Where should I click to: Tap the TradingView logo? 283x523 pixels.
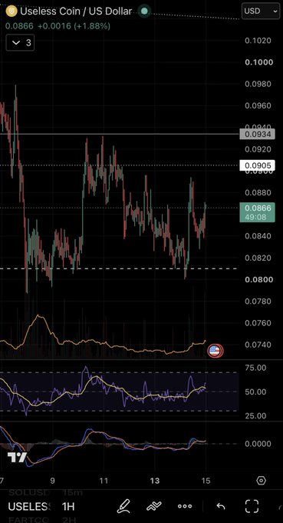tap(17, 458)
